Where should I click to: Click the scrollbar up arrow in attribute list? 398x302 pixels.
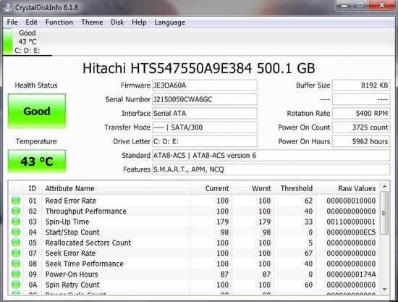pos(384,187)
